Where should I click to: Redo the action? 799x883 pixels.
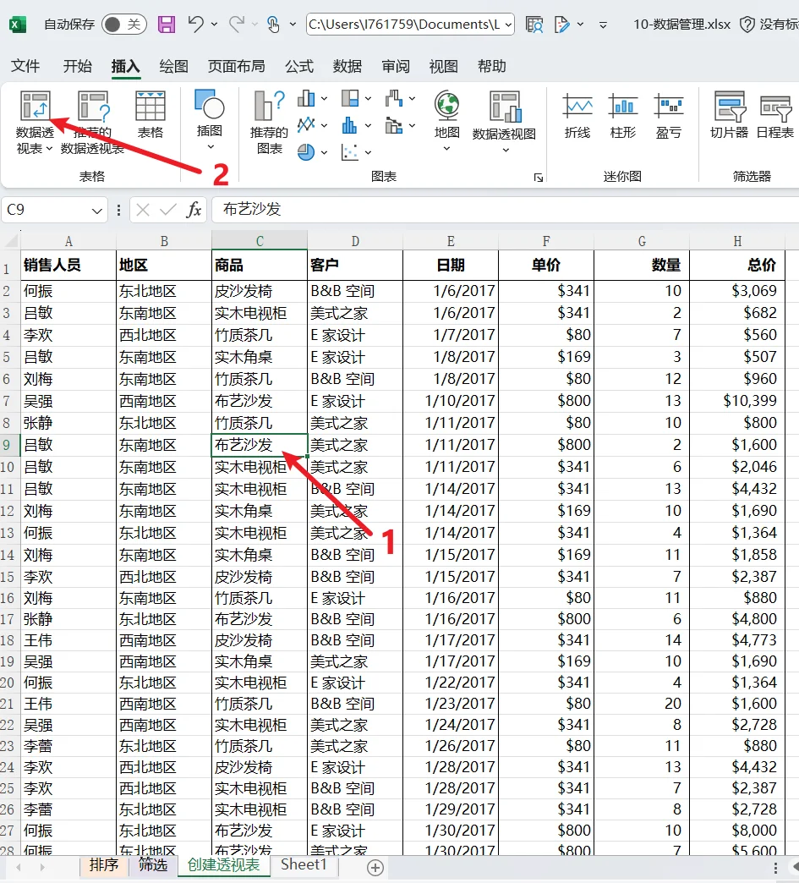[x=237, y=24]
